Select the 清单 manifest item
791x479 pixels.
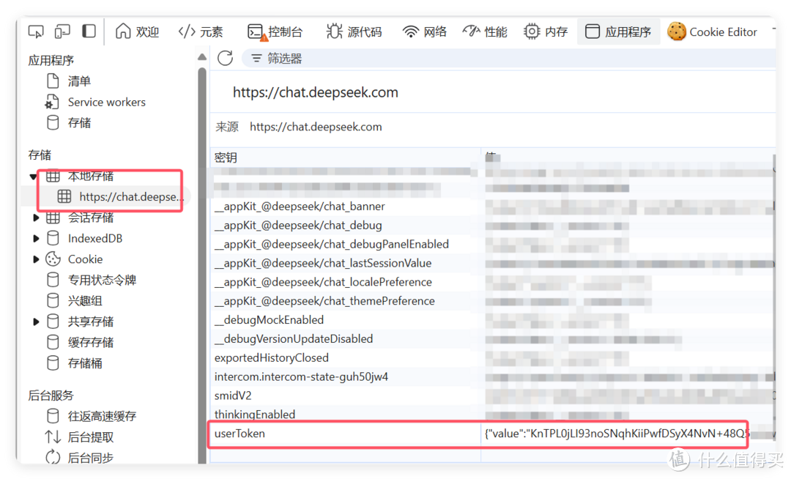[x=79, y=81]
